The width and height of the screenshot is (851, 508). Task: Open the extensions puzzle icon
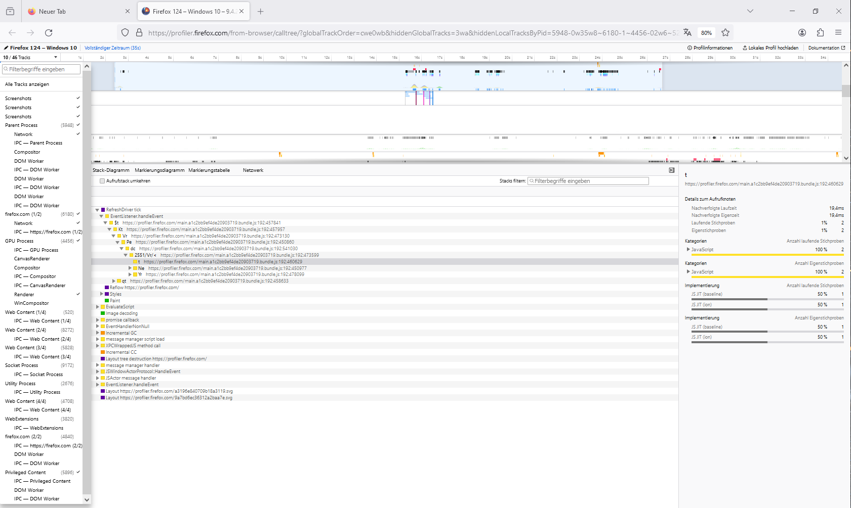[820, 32]
